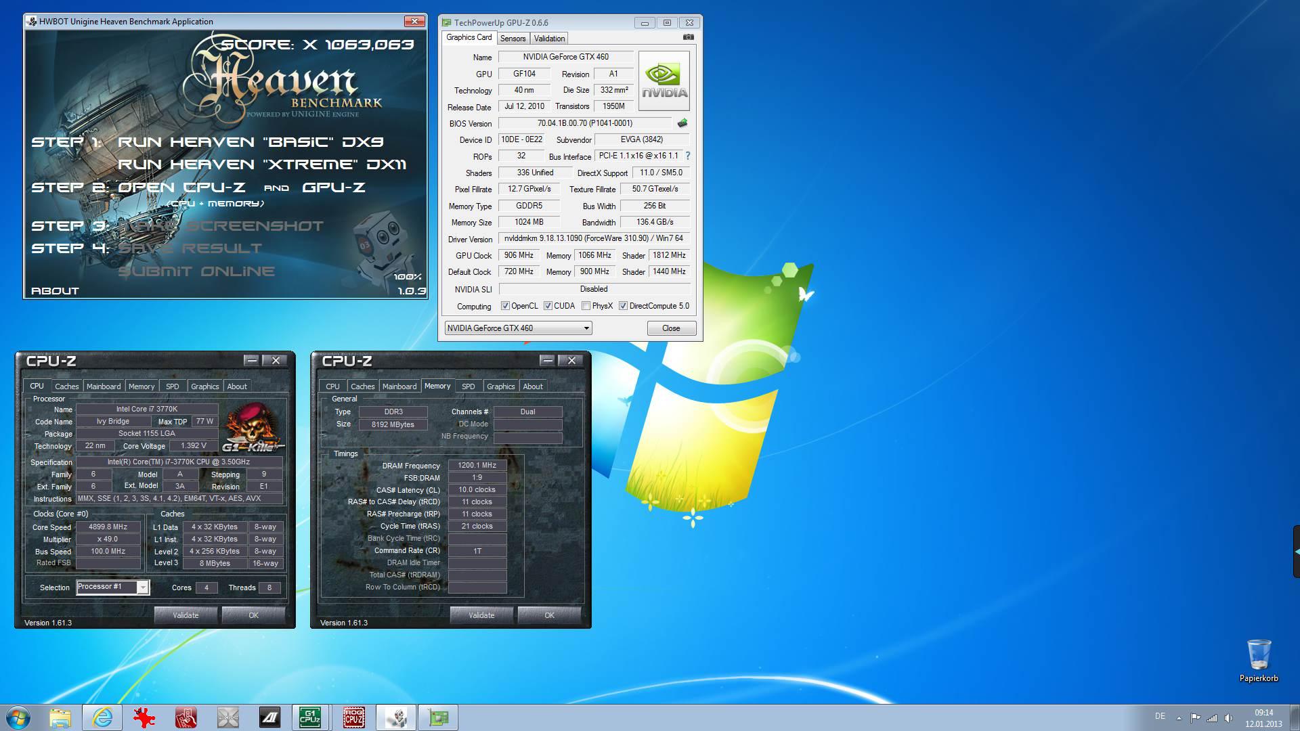Image resolution: width=1300 pixels, height=731 pixels.
Task: Open About tab in the left CPU-Z window
Action: (x=237, y=386)
